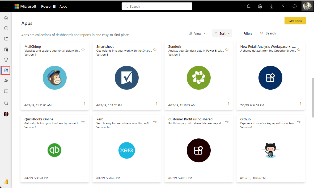The image size is (314, 188).
Task: Select Apps in the top menu bar
Action: tap(63, 6)
